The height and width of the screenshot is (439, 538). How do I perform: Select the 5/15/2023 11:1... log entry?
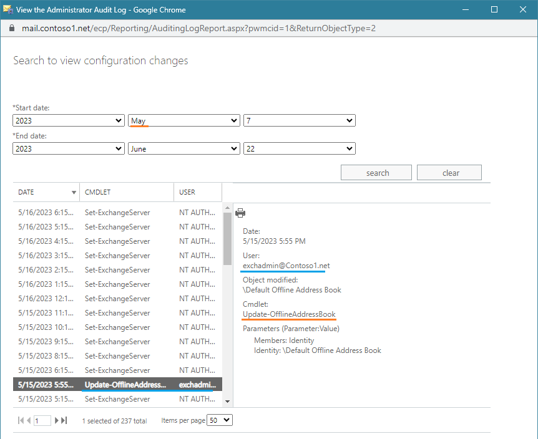(x=117, y=313)
